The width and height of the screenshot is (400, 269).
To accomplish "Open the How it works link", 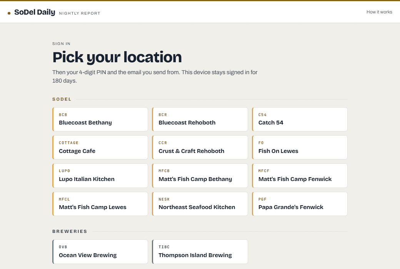I will (x=379, y=12).
